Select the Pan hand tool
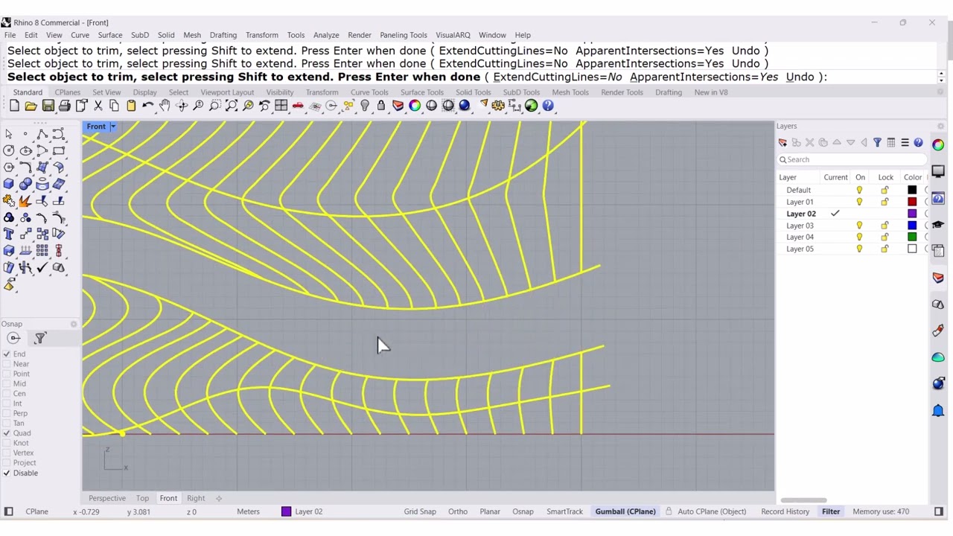The image size is (953, 536). 165,106
